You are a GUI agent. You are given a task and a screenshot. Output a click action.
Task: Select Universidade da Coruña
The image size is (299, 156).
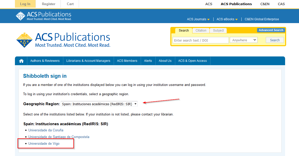pyautogui.click(x=46, y=130)
